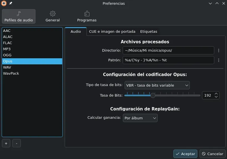Image resolution: width=227 pixels, height=159 pixels.
Task: Select the ALAC profile
Action: click(32, 37)
